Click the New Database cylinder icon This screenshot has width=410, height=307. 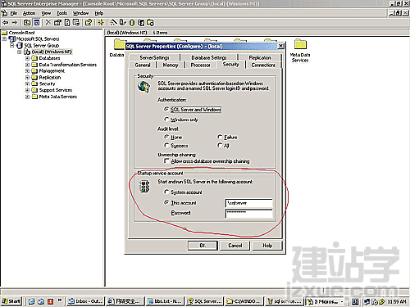132,22
